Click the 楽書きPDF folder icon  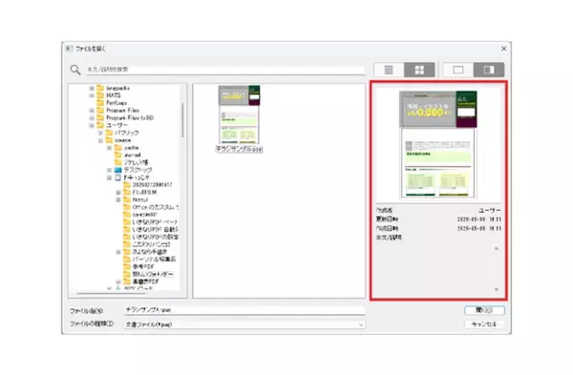pyautogui.click(x=127, y=281)
